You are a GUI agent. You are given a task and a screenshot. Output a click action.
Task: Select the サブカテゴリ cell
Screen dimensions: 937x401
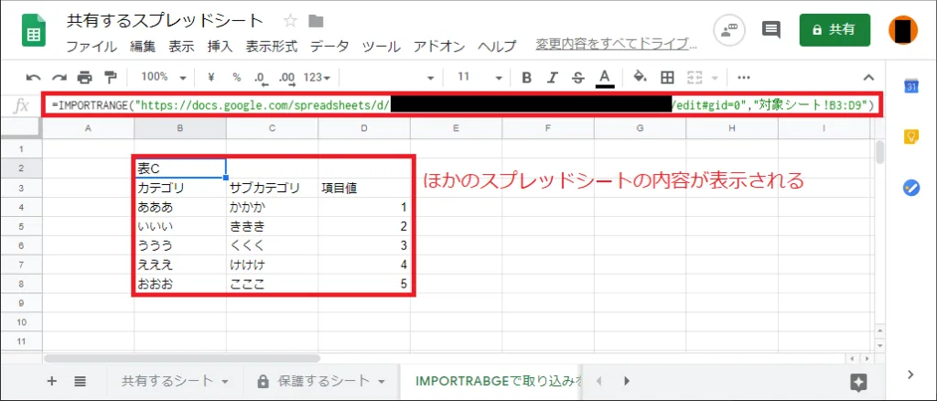tap(272, 189)
